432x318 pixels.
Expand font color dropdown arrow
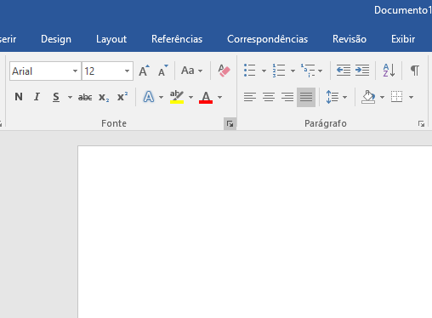pyautogui.click(x=219, y=97)
